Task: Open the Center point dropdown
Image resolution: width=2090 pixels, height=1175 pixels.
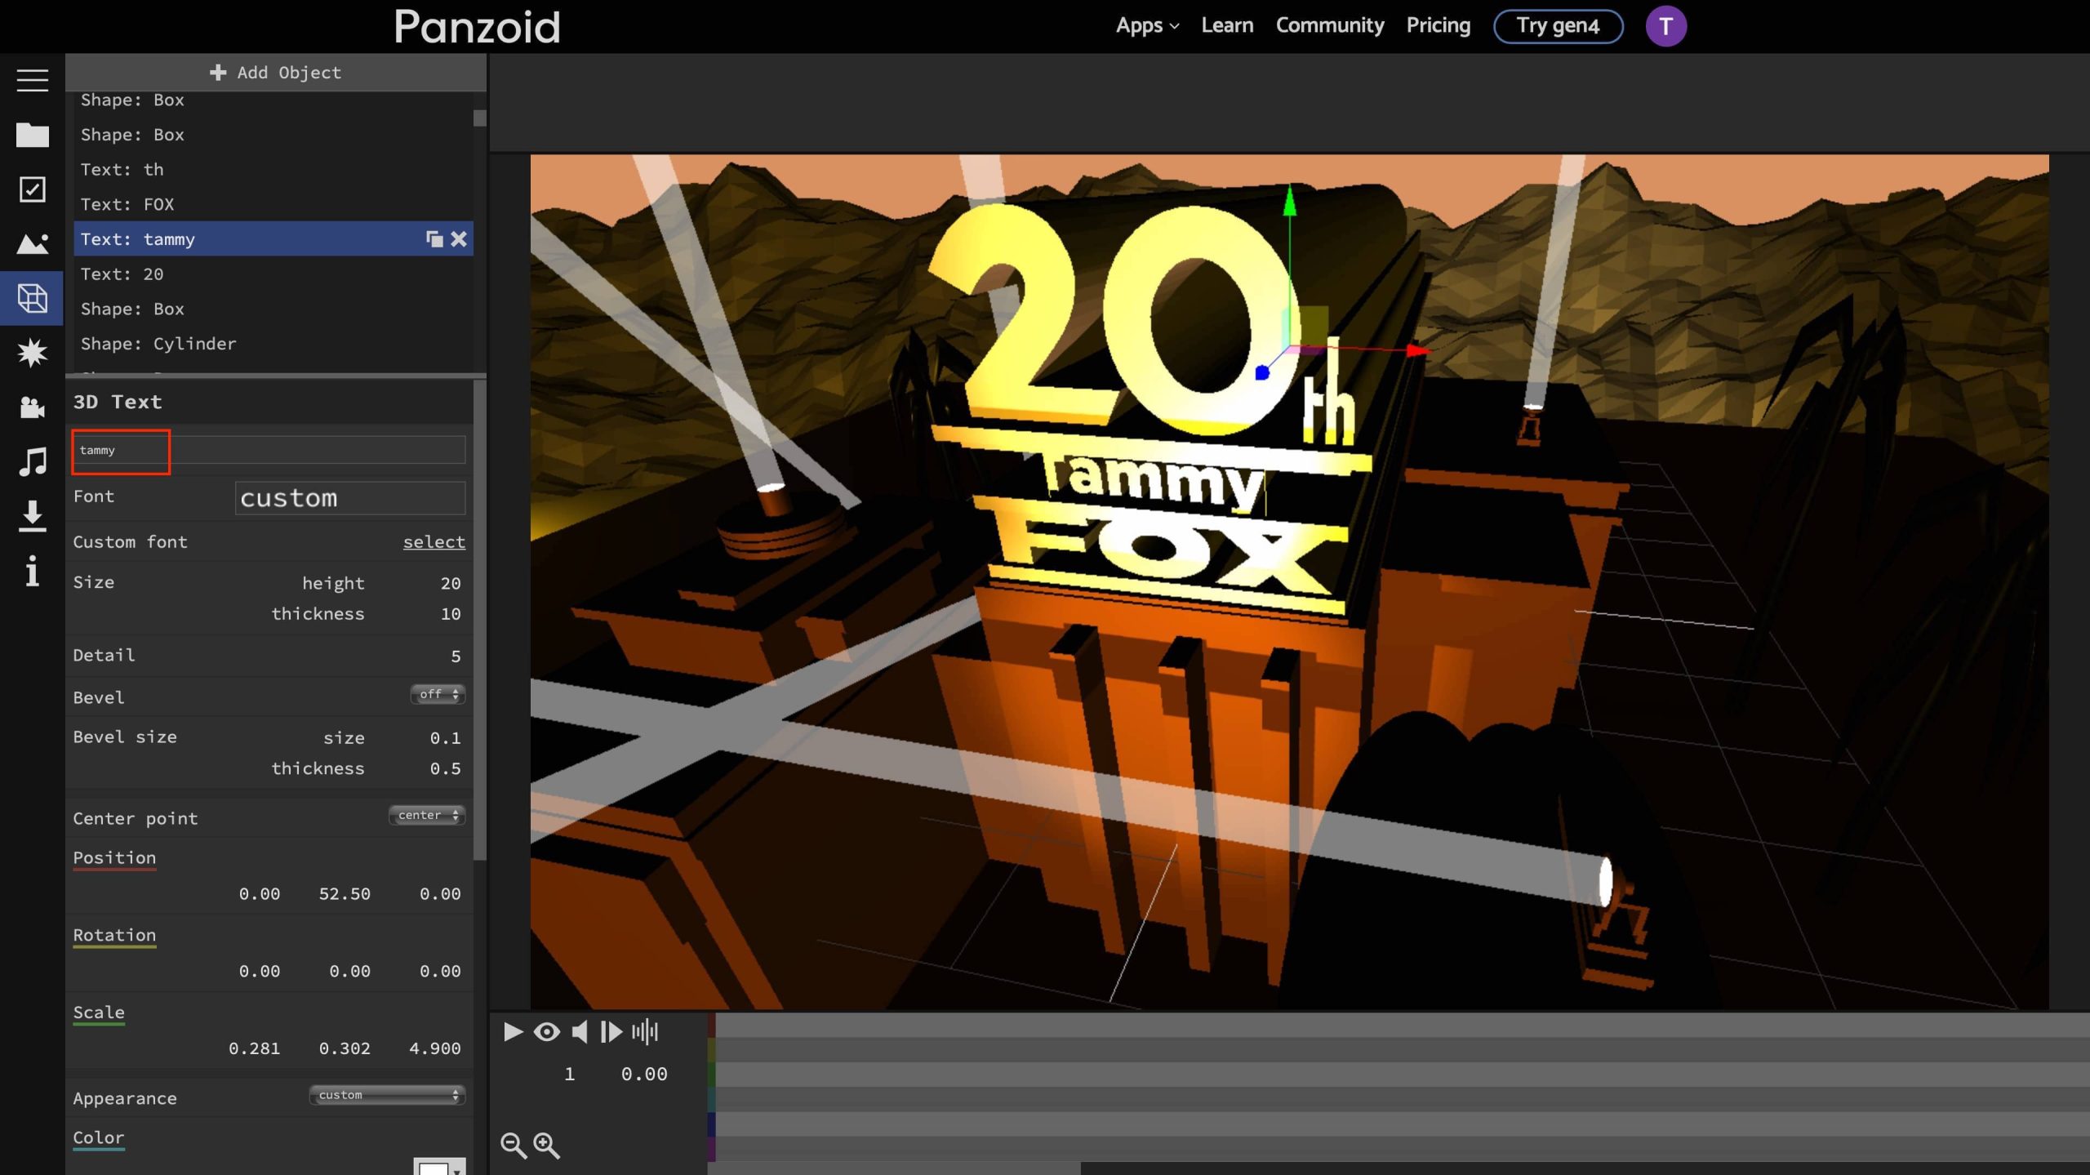Action: 427,815
